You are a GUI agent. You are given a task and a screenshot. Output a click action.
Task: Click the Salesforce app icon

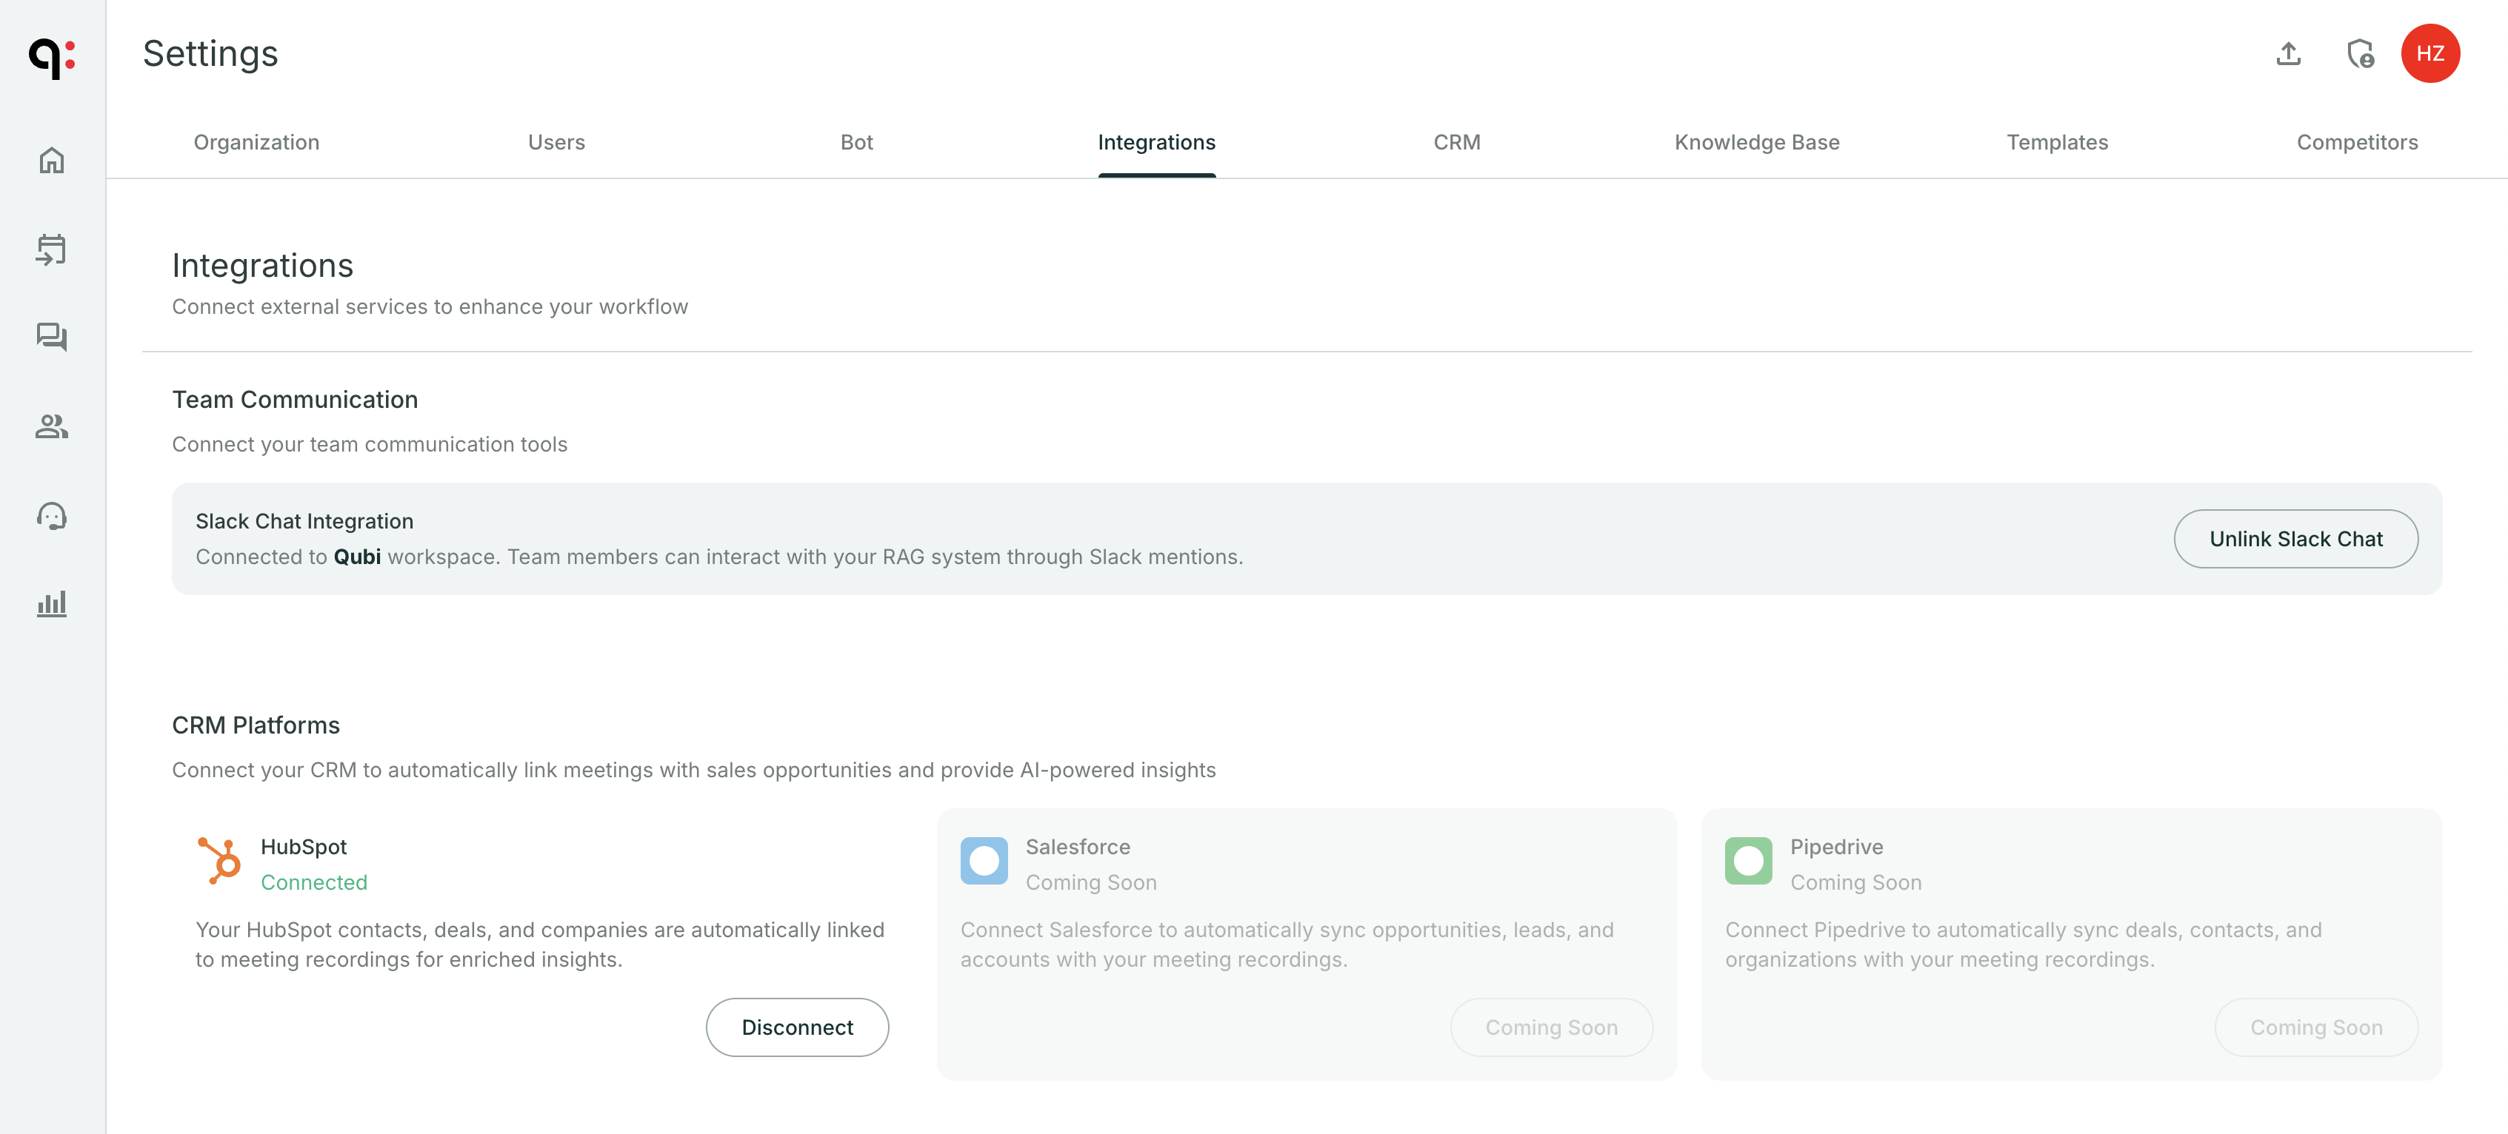pyautogui.click(x=984, y=859)
